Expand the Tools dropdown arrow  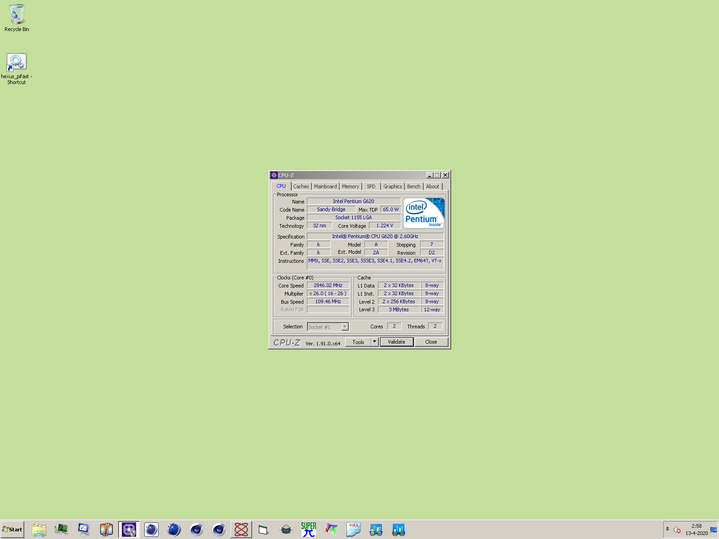(x=375, y=342)
